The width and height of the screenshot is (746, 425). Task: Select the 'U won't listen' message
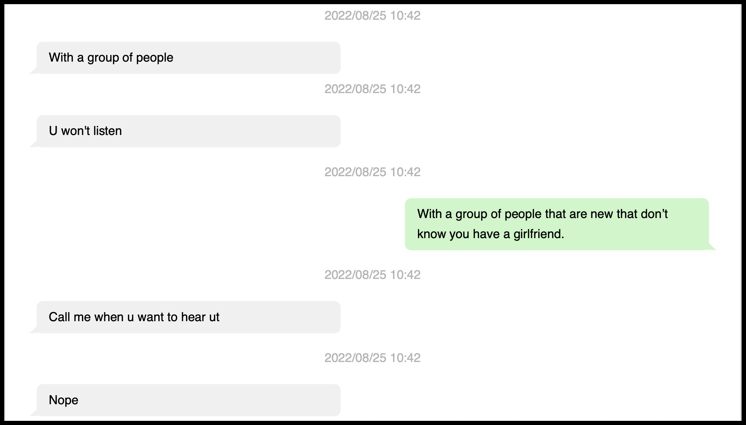tap(188, 131)
